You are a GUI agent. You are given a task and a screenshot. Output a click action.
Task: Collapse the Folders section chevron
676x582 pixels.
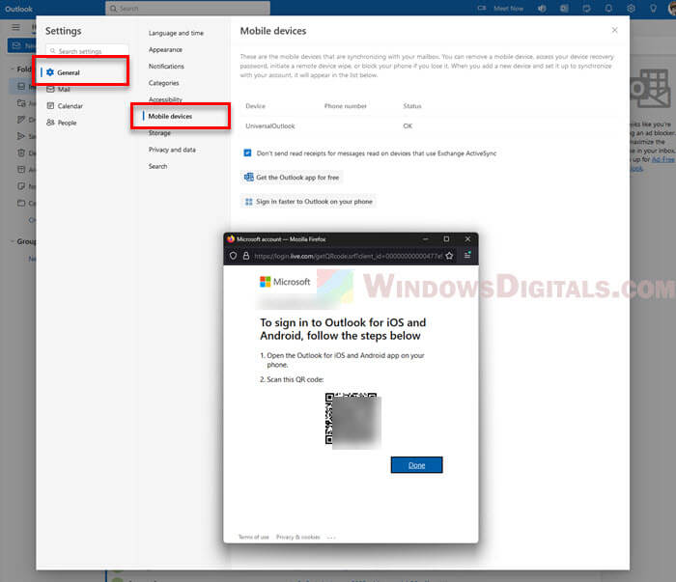pyautogui.click(x=12, y=69)
